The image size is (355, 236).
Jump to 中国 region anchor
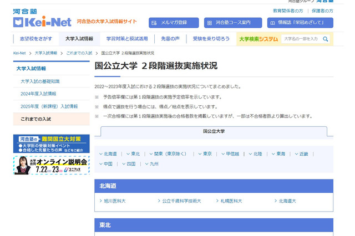click(106, 164)
